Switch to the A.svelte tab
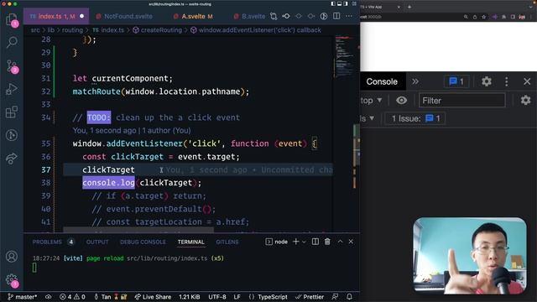 click(193, 16)
